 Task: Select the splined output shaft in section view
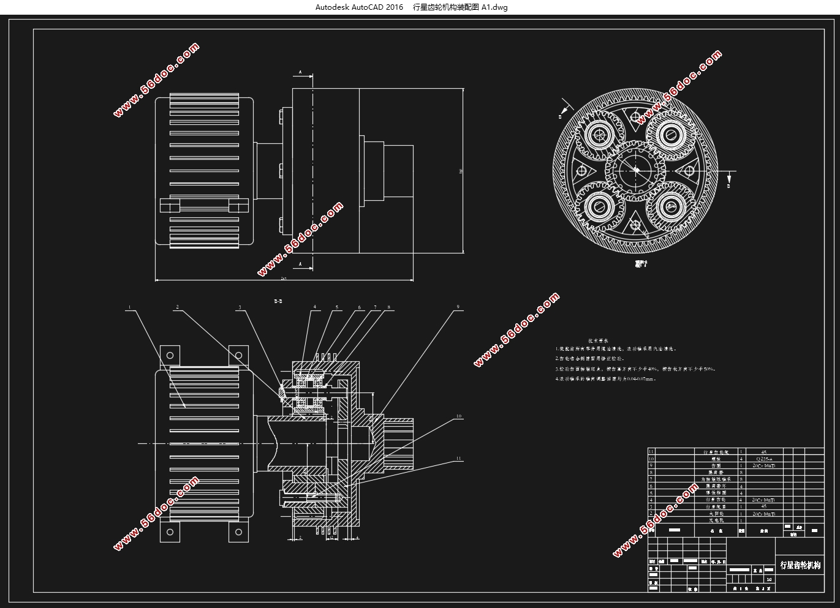(399, 443)
